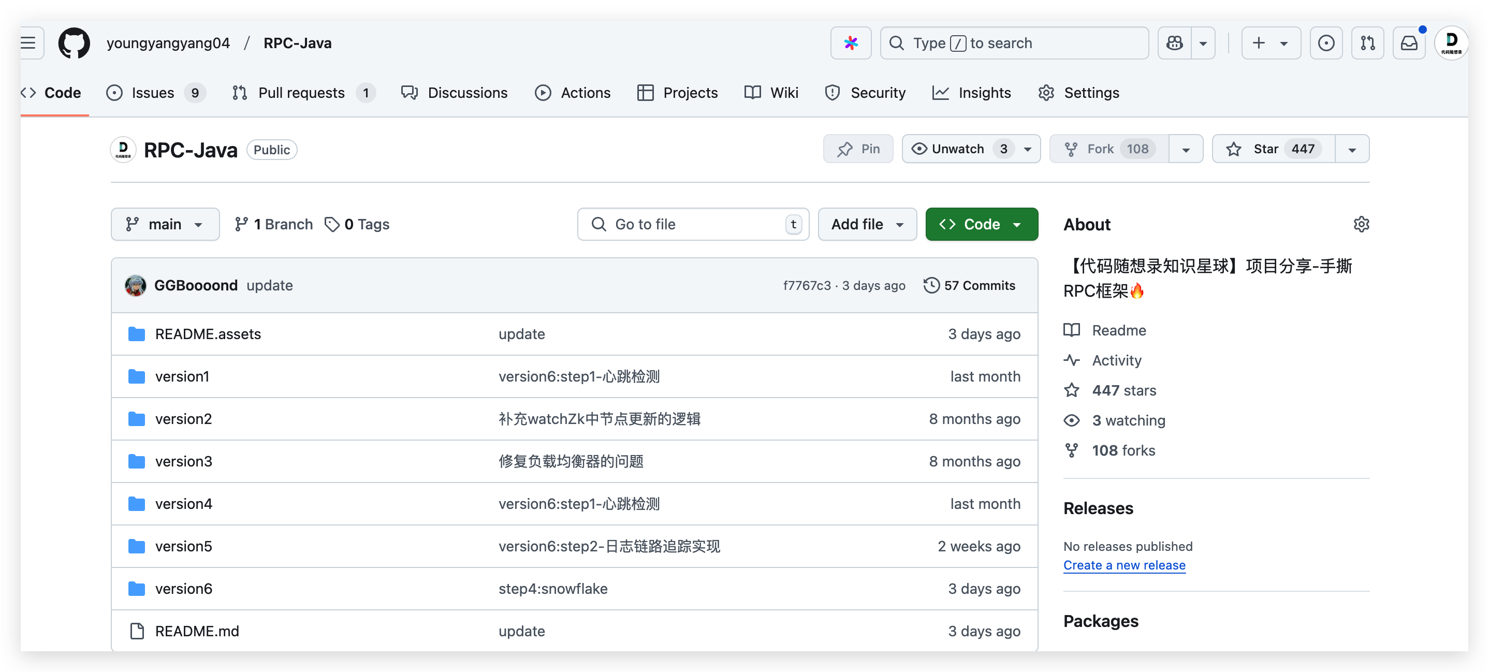
Task: Expand the create new dropdown caret
Action: click(1284, 43)
